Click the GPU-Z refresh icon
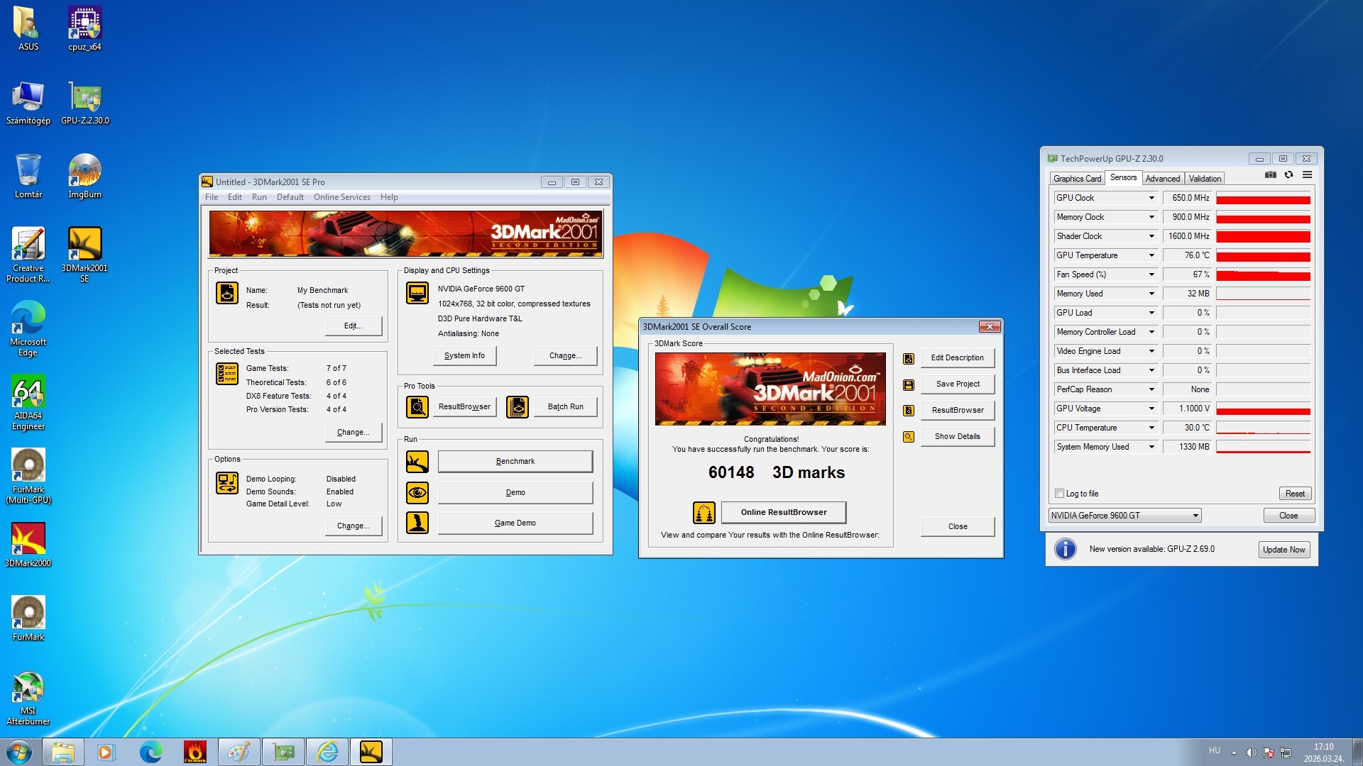Viewport: 1363px width, 766px height. pos(1288,174)
